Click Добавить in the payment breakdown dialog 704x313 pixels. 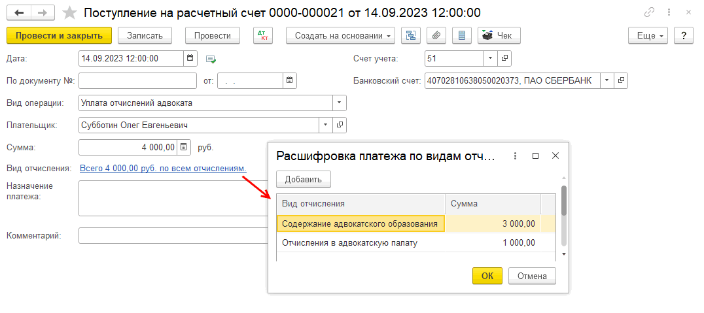pos(303,179)
